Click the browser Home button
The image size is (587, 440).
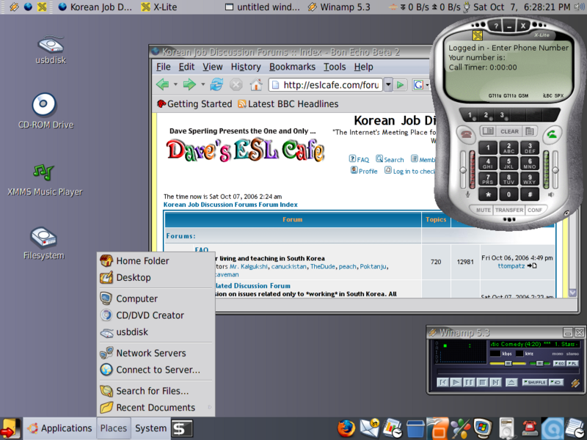[x=256, y=84]
